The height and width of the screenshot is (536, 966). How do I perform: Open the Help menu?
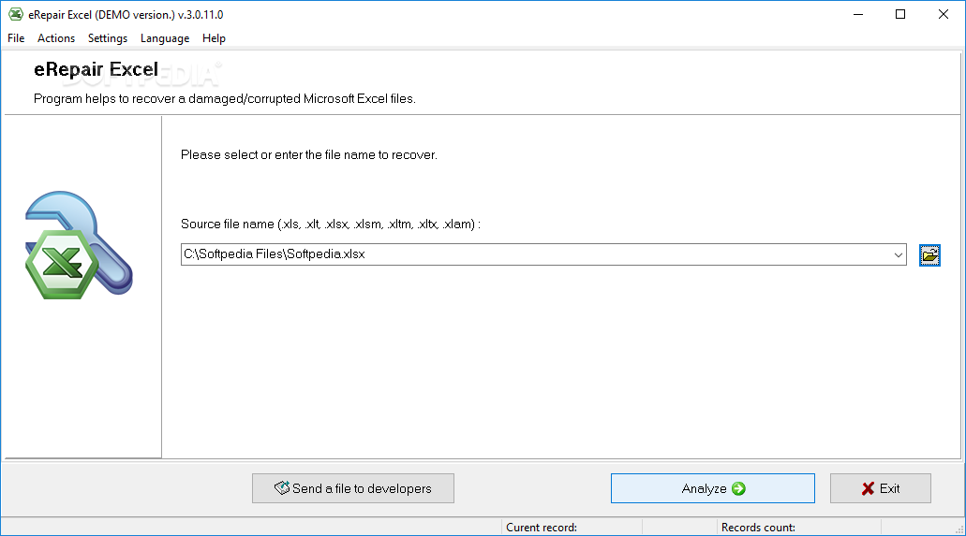click(214, 38)
